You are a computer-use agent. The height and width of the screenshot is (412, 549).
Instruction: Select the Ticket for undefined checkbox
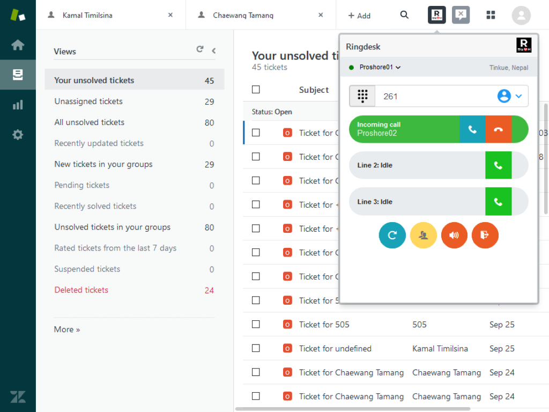point(256,348)
